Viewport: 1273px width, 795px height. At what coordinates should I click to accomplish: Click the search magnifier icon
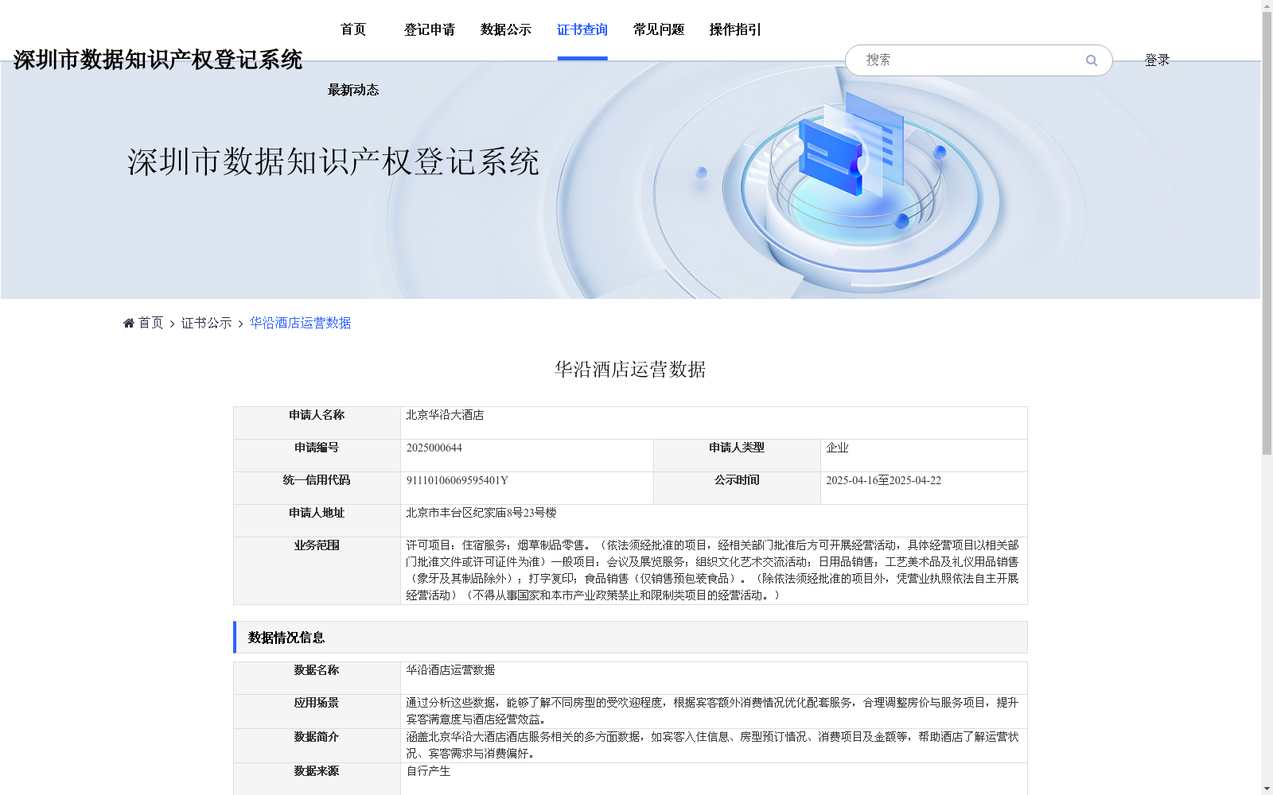(1091, 60)
